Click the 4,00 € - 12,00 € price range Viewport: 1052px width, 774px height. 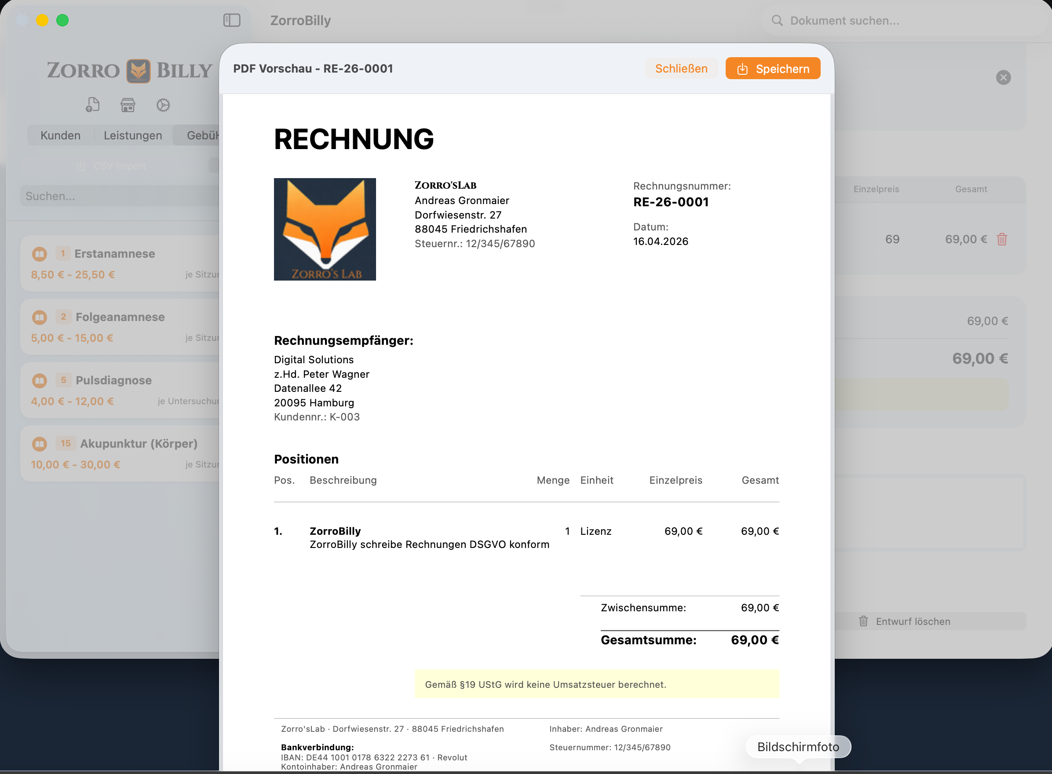pyautogui.click(x=72, y=401)
